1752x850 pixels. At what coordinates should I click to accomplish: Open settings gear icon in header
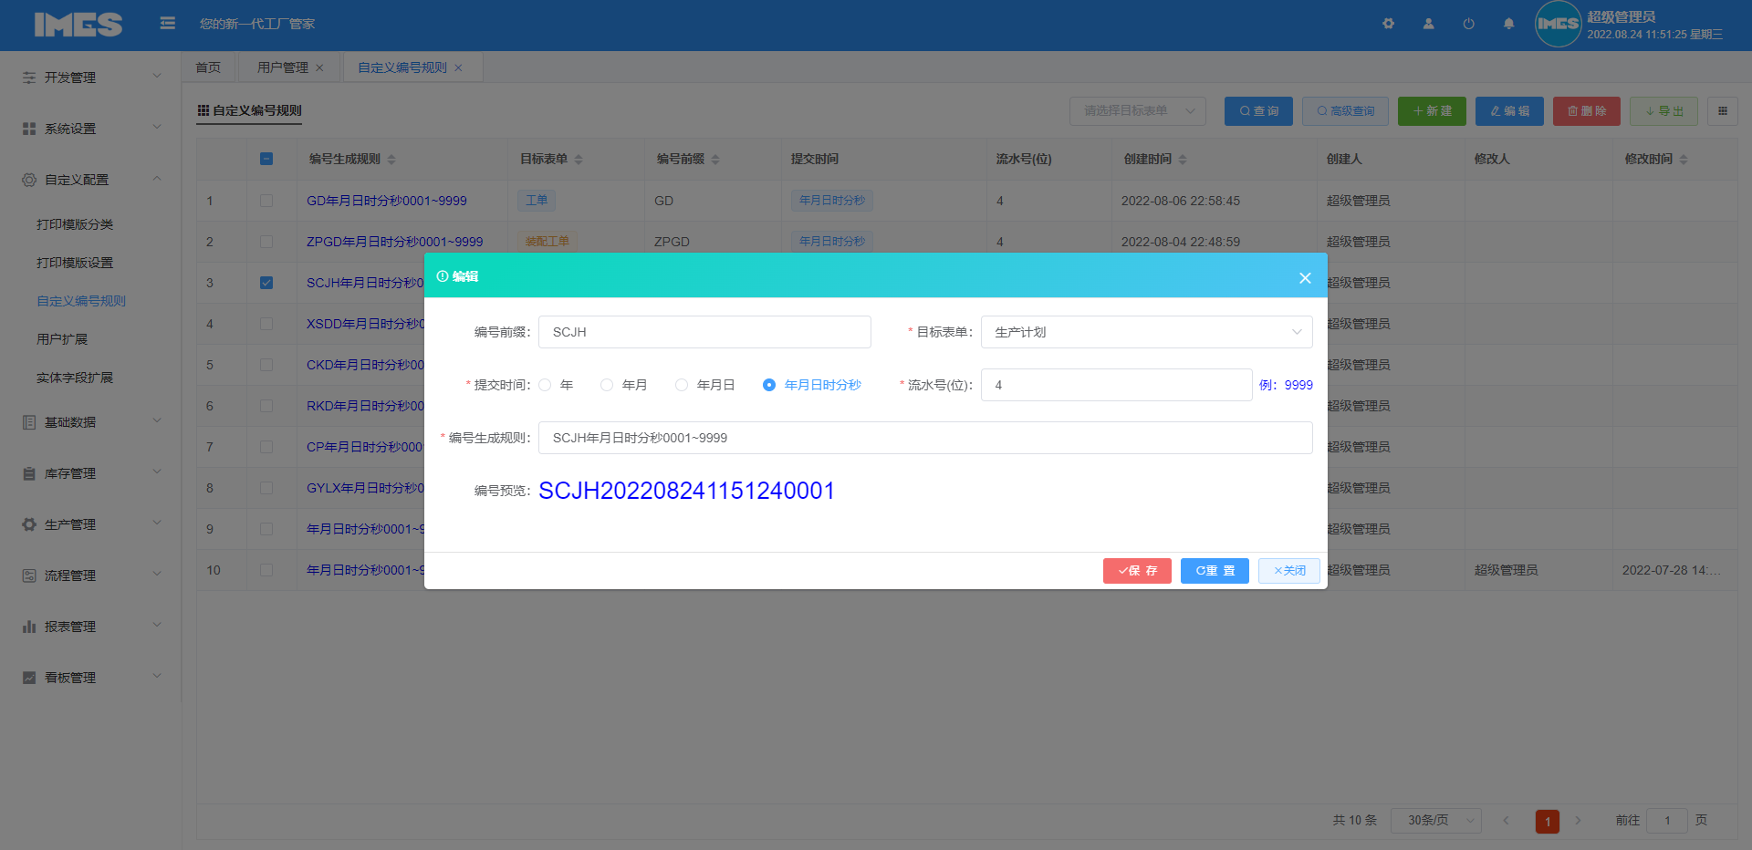[x=1388, y=24]
